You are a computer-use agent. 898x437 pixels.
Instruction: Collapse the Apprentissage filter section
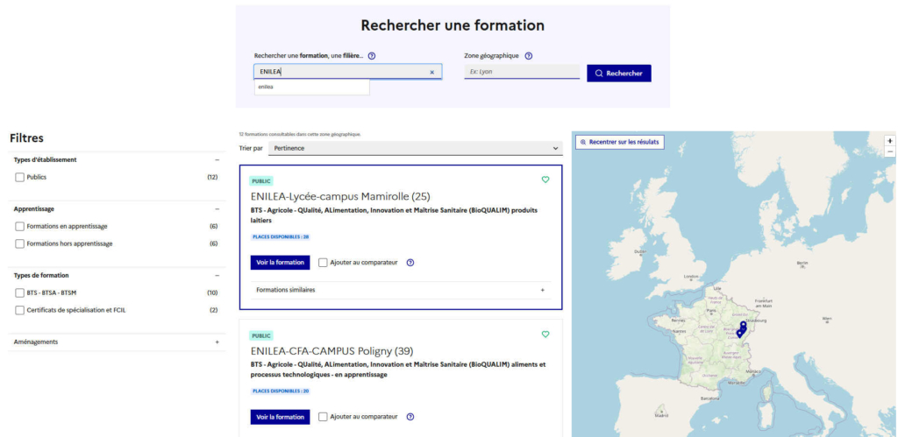tap(217, 209)
